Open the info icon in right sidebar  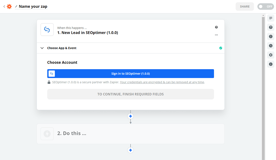pyautogui.click(x=271, y=64)
